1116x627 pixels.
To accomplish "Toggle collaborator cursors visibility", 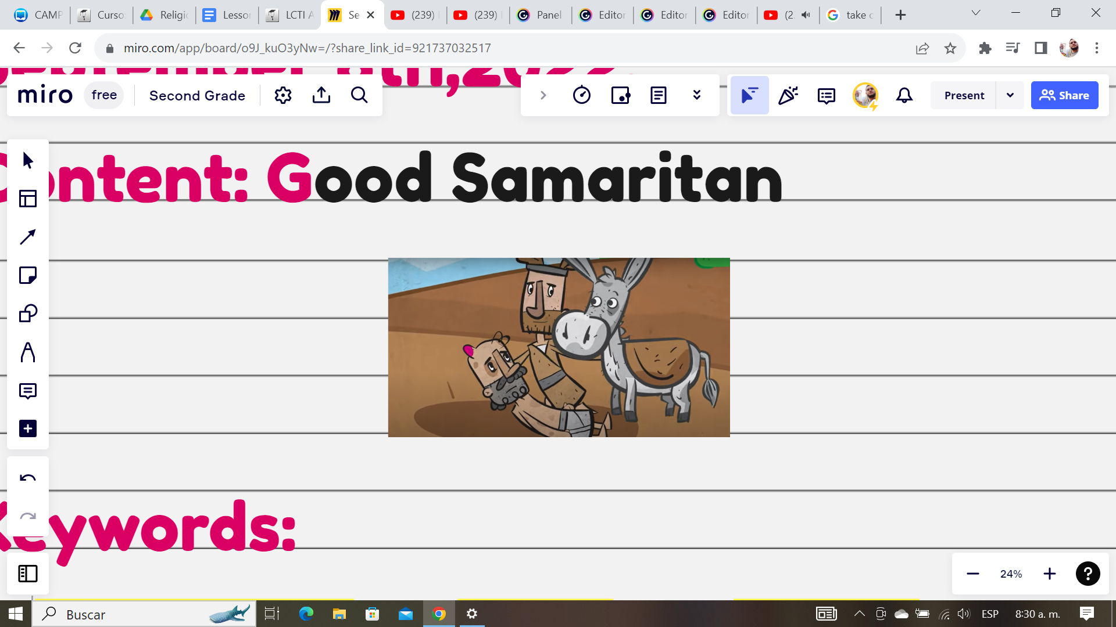I will pyautogui.click(x=749, y=95).
